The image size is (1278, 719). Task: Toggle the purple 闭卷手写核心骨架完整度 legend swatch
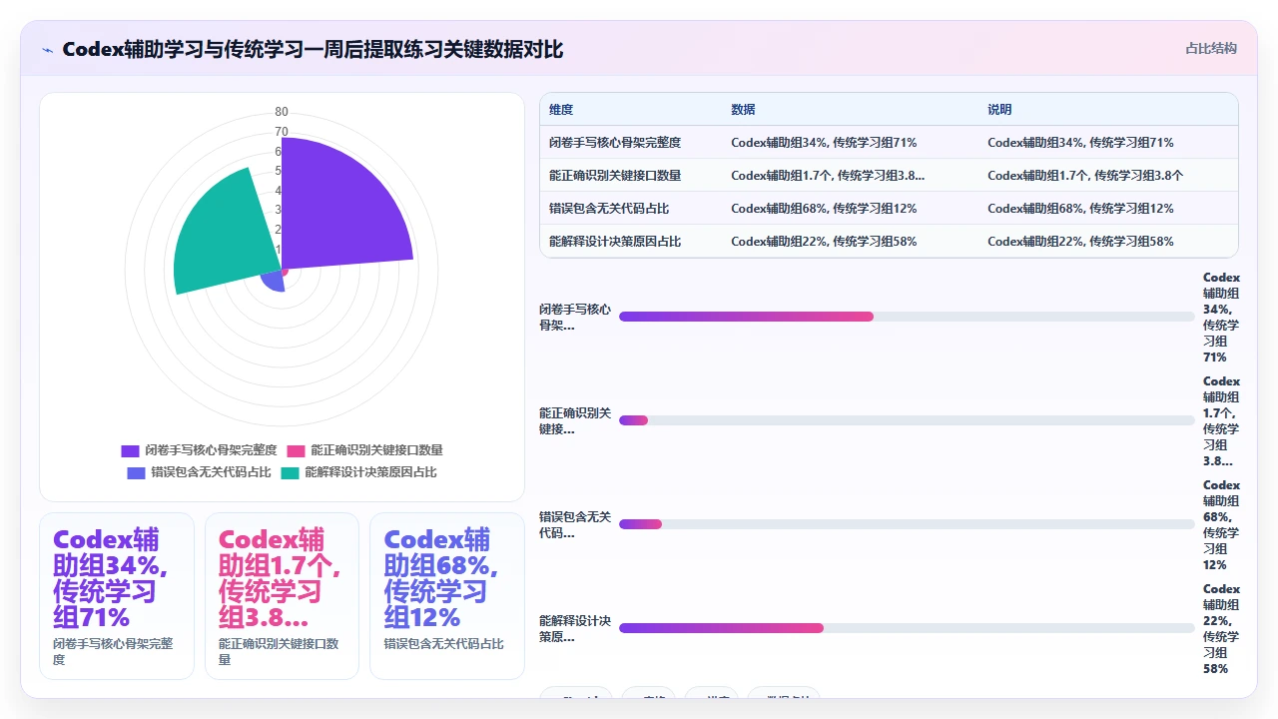pyautogui.click(x=130, y=450)
